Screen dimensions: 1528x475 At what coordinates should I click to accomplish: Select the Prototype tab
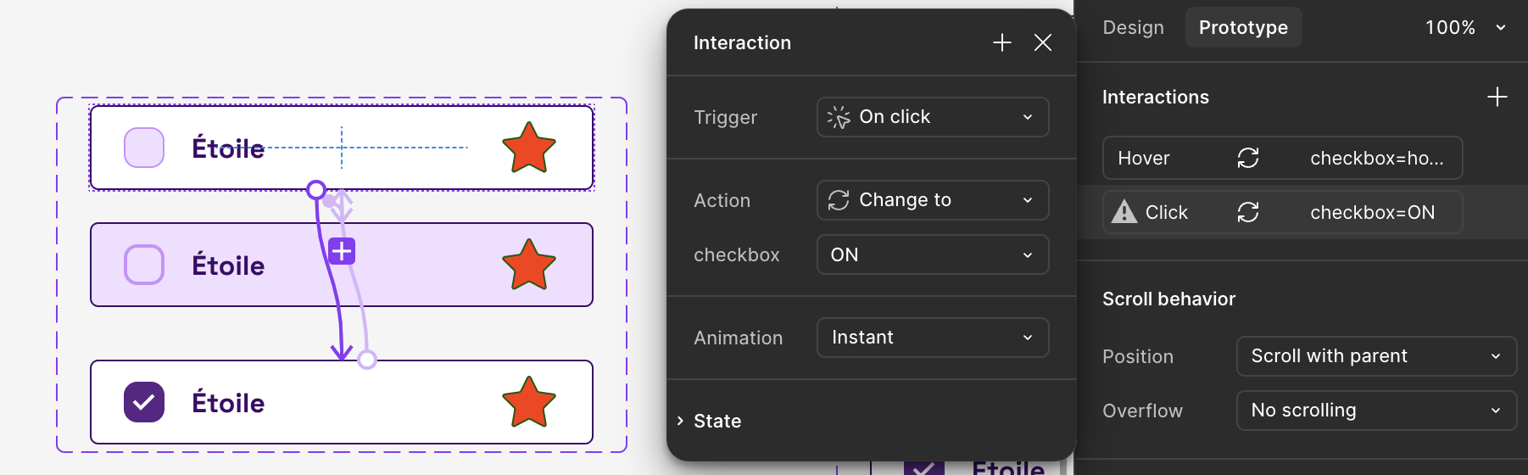point(1243,27)
